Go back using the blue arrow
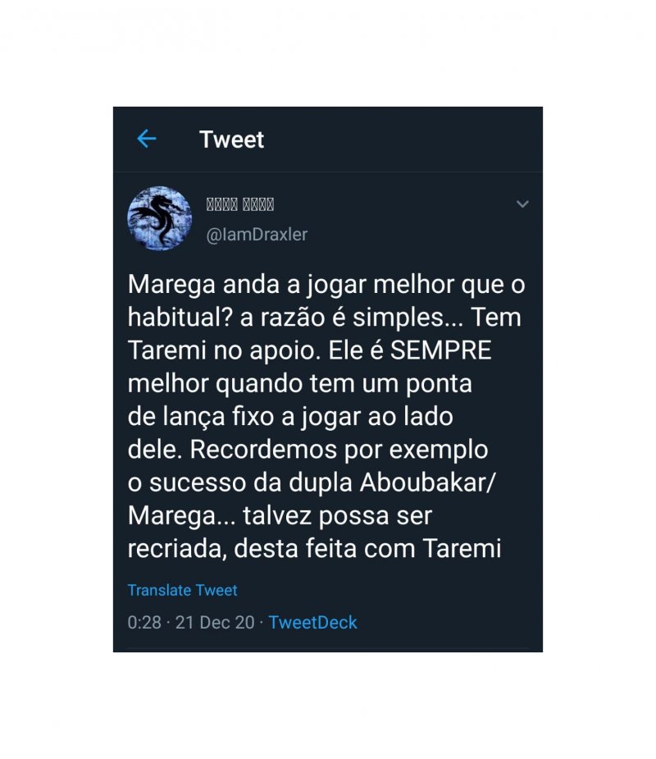Screen dimensions: 656x759 pos(146,139)
